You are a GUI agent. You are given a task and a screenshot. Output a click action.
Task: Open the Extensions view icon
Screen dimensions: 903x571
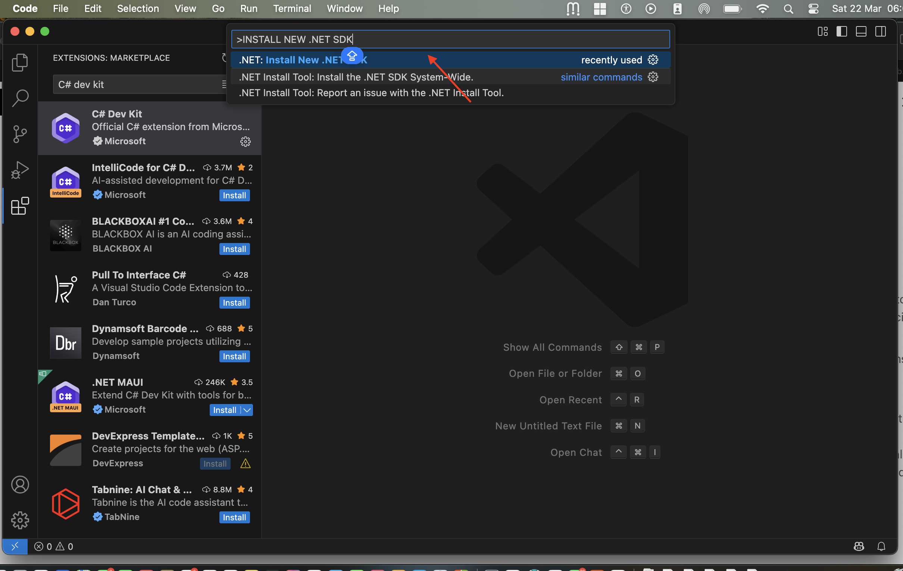coord(20,206)
